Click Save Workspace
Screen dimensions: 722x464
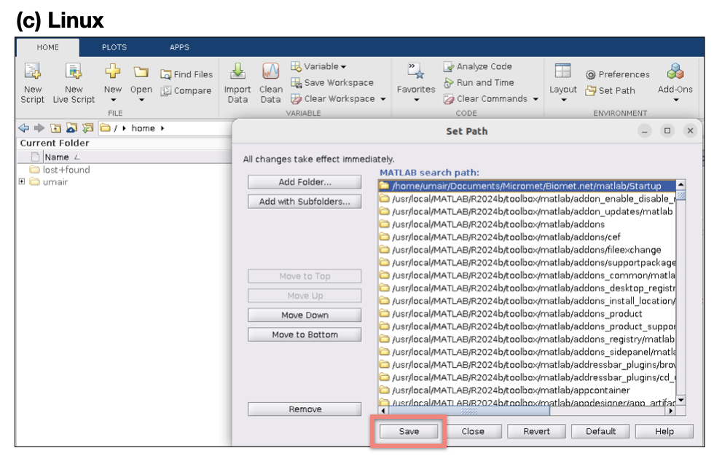[x=332, y=83]
